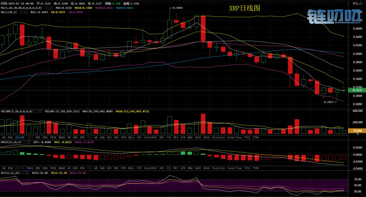Select TTSI tab in row under MACD chart
The width and height of the screenshot is (366, 197).
[x=247, y=168]
